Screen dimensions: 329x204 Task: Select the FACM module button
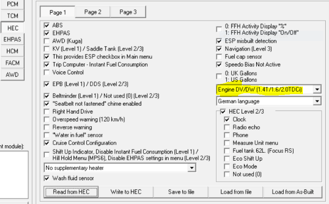(13, 63)
